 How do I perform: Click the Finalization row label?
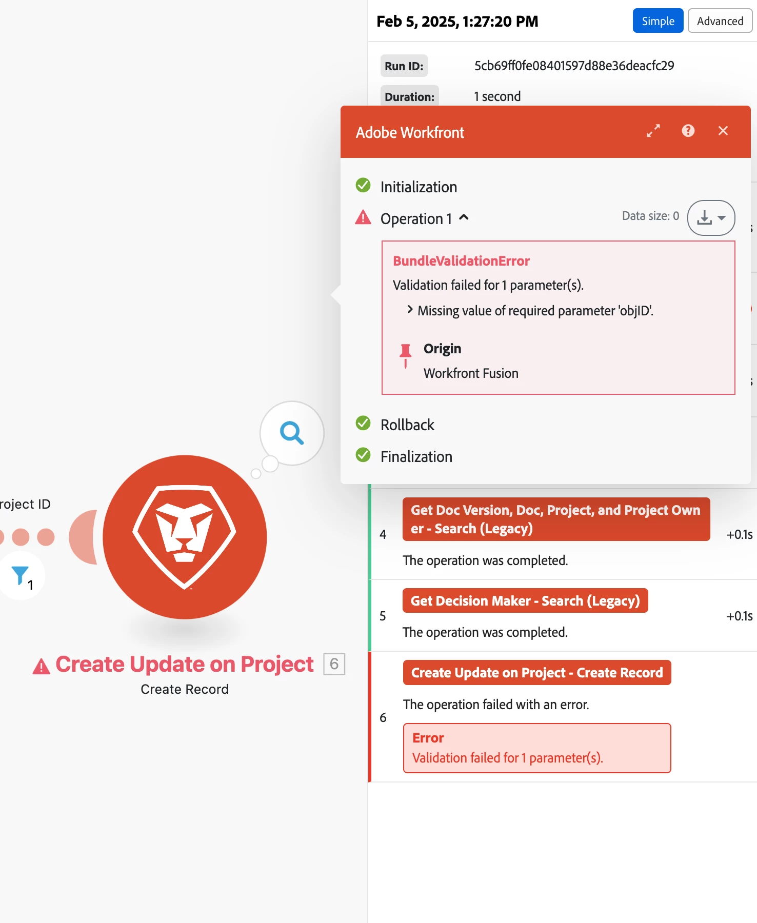pyautogui.click(x=416, y=456)
